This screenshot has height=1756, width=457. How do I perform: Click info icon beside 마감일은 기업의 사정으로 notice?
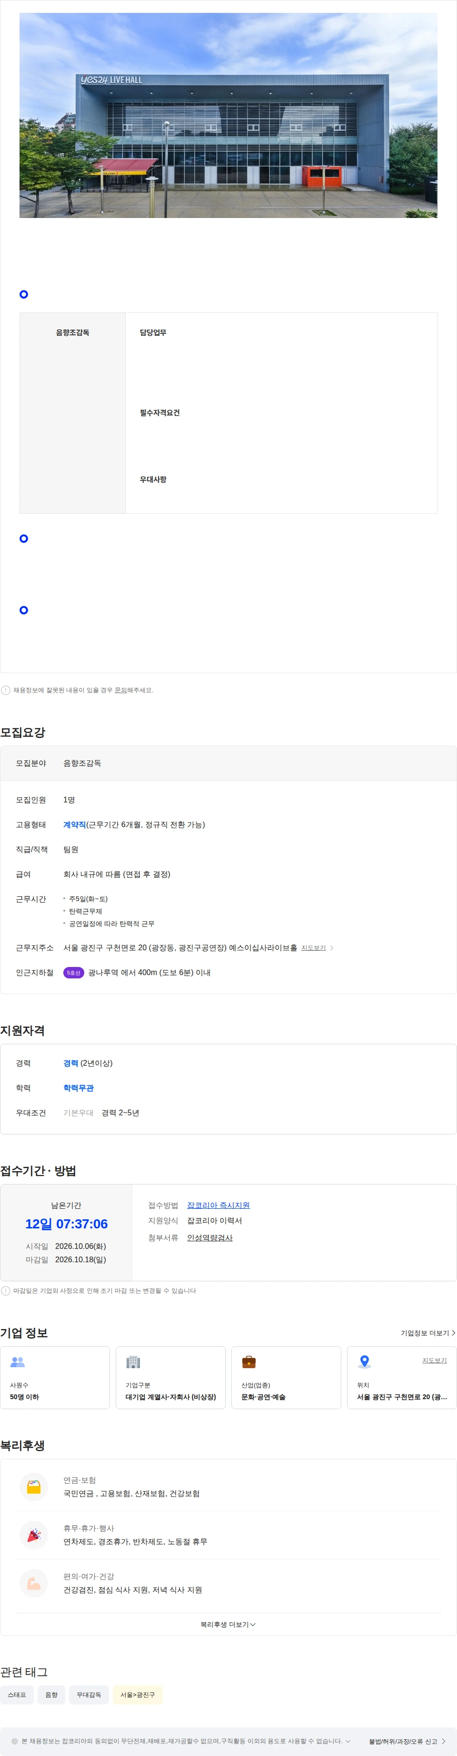coord(5,1290)
